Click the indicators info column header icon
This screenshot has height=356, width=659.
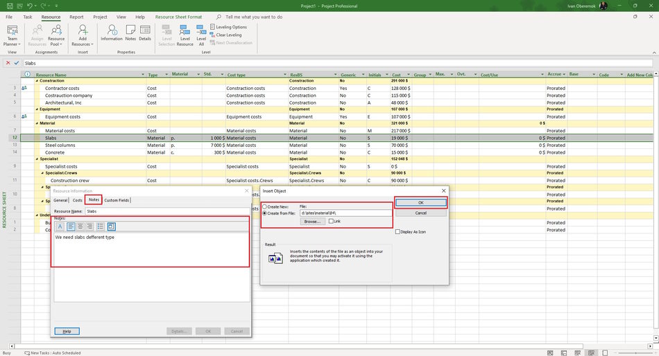tap(27, 74)
